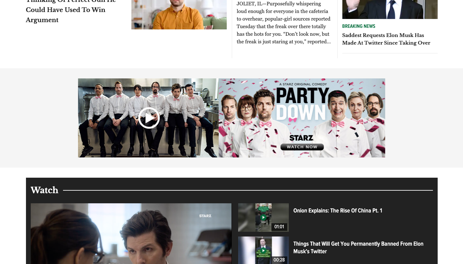
Task: Play the Party Down ad video
Action: tap(149, 118)
